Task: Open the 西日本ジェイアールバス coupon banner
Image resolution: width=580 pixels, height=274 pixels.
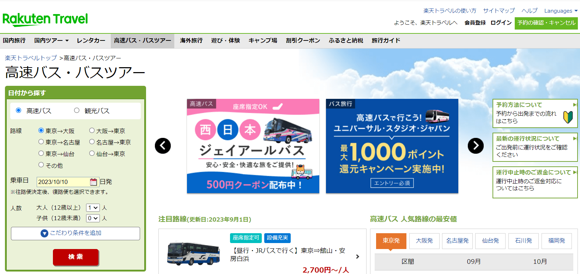Action: pos(253,146)
